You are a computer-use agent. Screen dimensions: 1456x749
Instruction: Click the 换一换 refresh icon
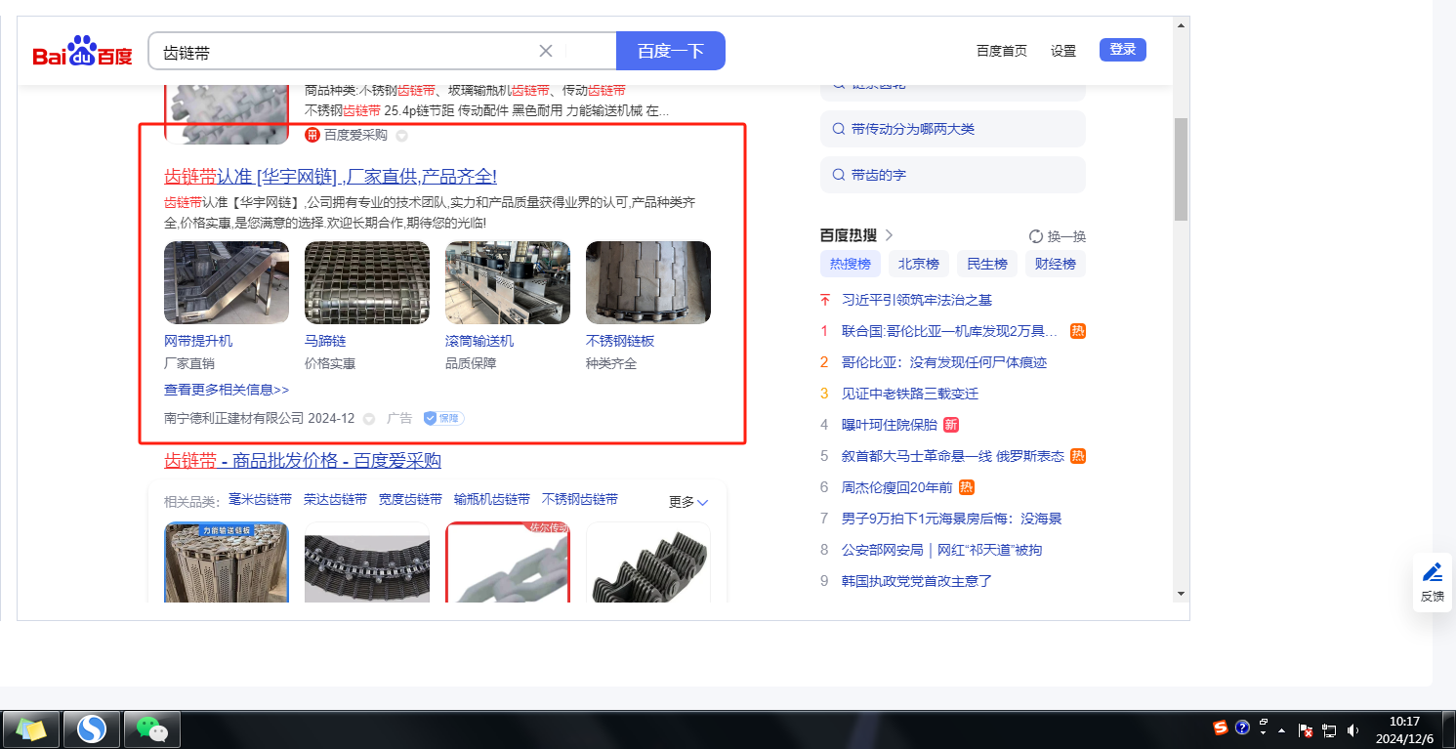click(1036, 236)
